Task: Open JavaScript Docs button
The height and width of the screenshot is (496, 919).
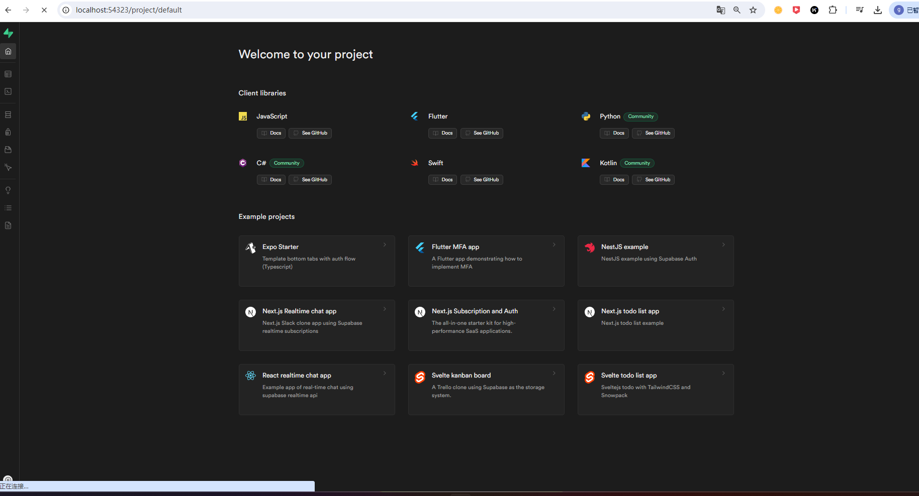Action: coord(271,133)
